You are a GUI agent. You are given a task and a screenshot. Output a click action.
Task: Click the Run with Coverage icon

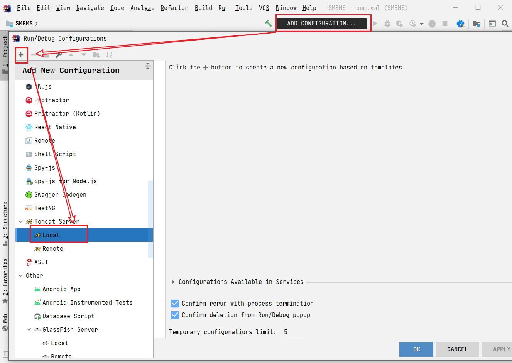click(x=400, y=24)
